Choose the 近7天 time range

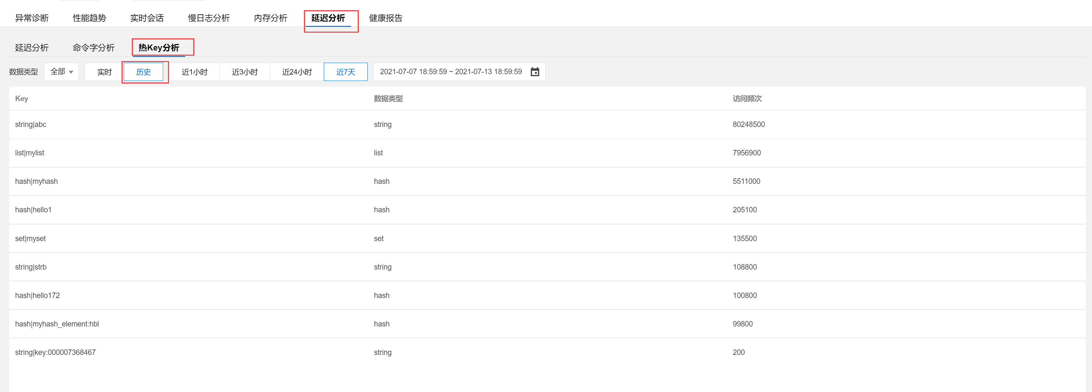click(x=345, y=72)
